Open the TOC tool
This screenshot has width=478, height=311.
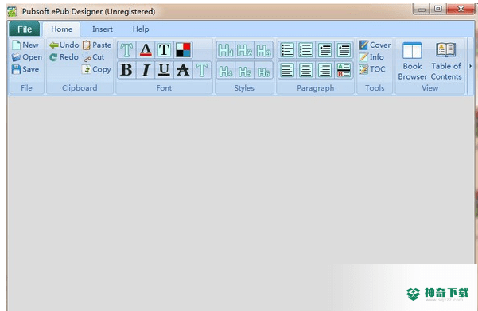(372, 69)
